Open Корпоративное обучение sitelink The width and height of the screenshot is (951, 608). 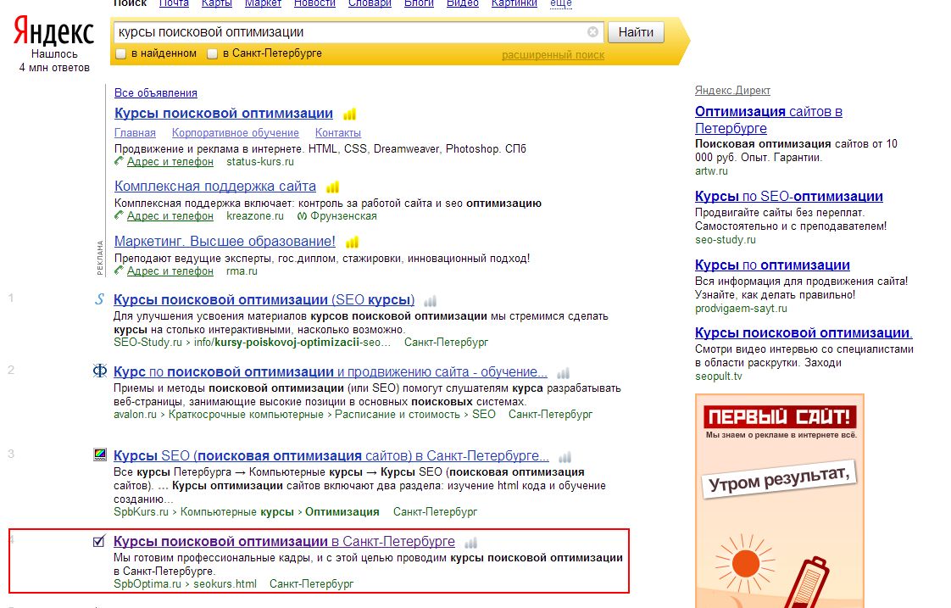pyautogui.click(x=235, y=133)
